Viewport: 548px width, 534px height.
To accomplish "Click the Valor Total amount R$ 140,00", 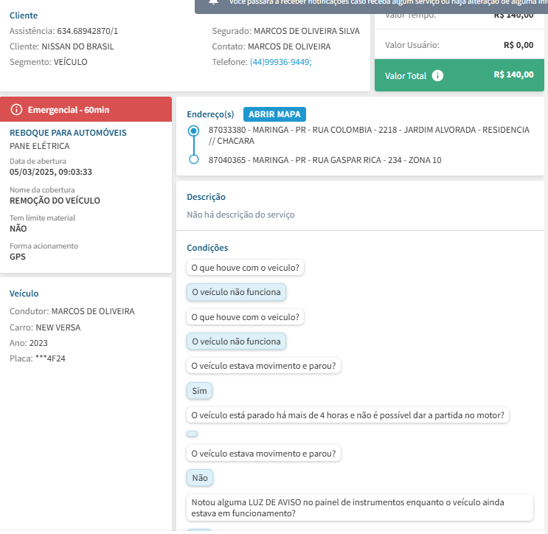I will pos(513,74).
